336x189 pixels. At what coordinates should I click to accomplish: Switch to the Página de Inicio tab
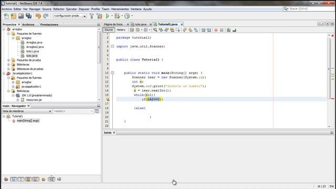[113, 25]
